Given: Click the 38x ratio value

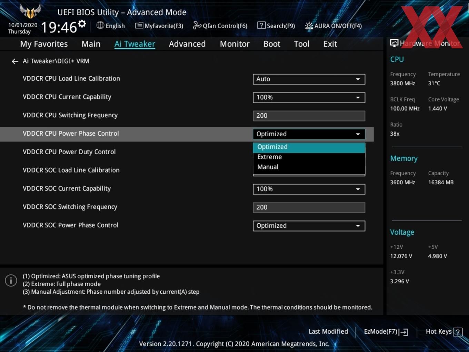Looking at the screenshot, I should click(x=395, y=134).
